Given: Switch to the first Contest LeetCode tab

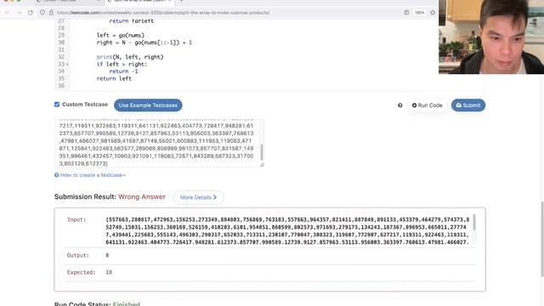Looking at the screenshot, I should click(x=68, y=2).
